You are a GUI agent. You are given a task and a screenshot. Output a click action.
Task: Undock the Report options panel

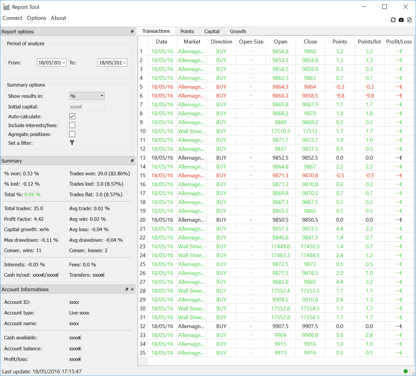click(x=132, y=32)
